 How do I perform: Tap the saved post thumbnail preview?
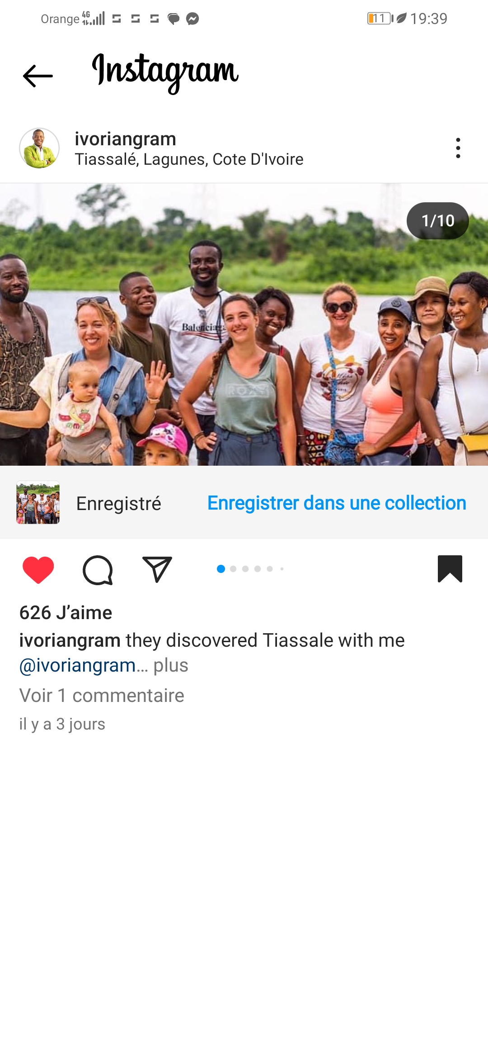pos(38,502)
